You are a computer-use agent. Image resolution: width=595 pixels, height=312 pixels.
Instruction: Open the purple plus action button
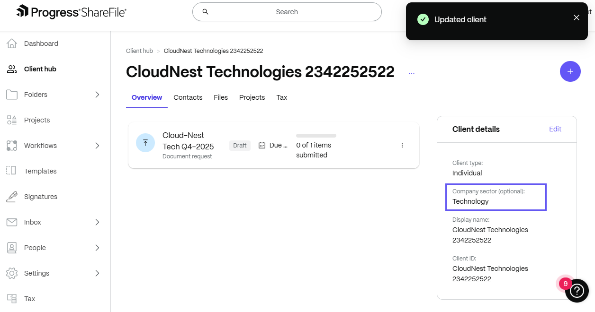click(x=570, y=71)
